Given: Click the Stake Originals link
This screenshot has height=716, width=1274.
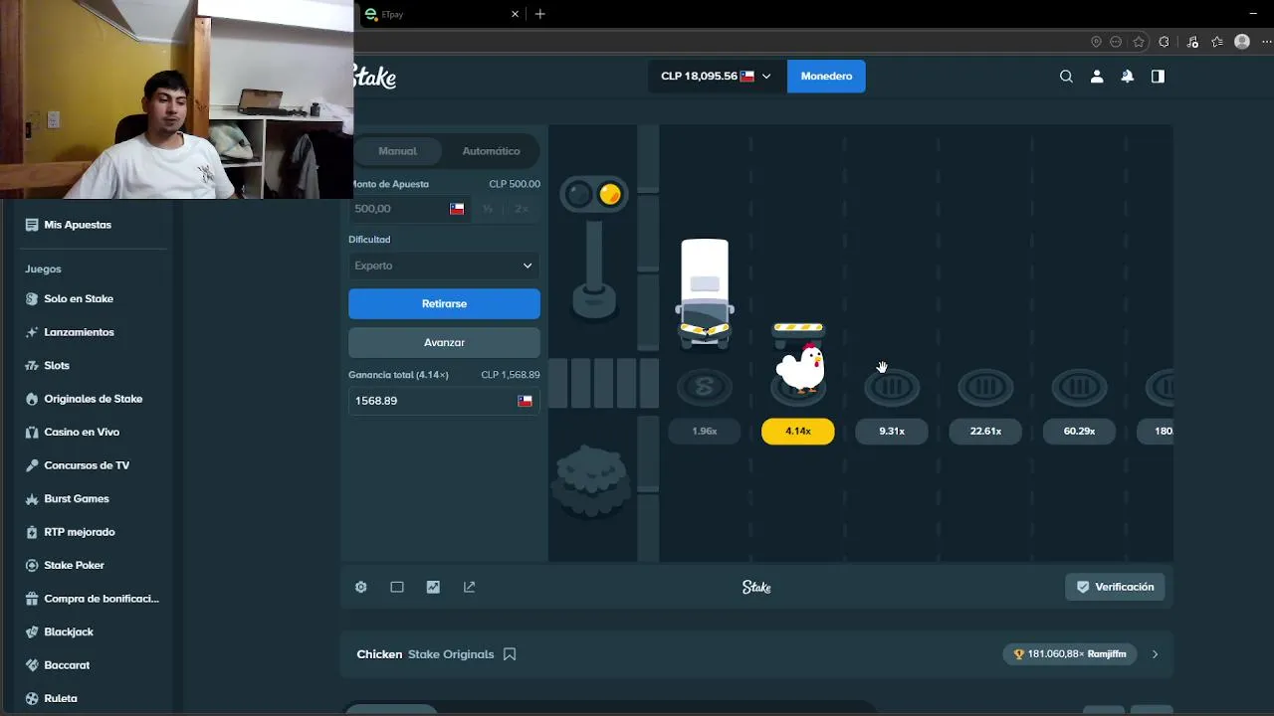Looking at the screenshot, I should (x=451, y=654).
